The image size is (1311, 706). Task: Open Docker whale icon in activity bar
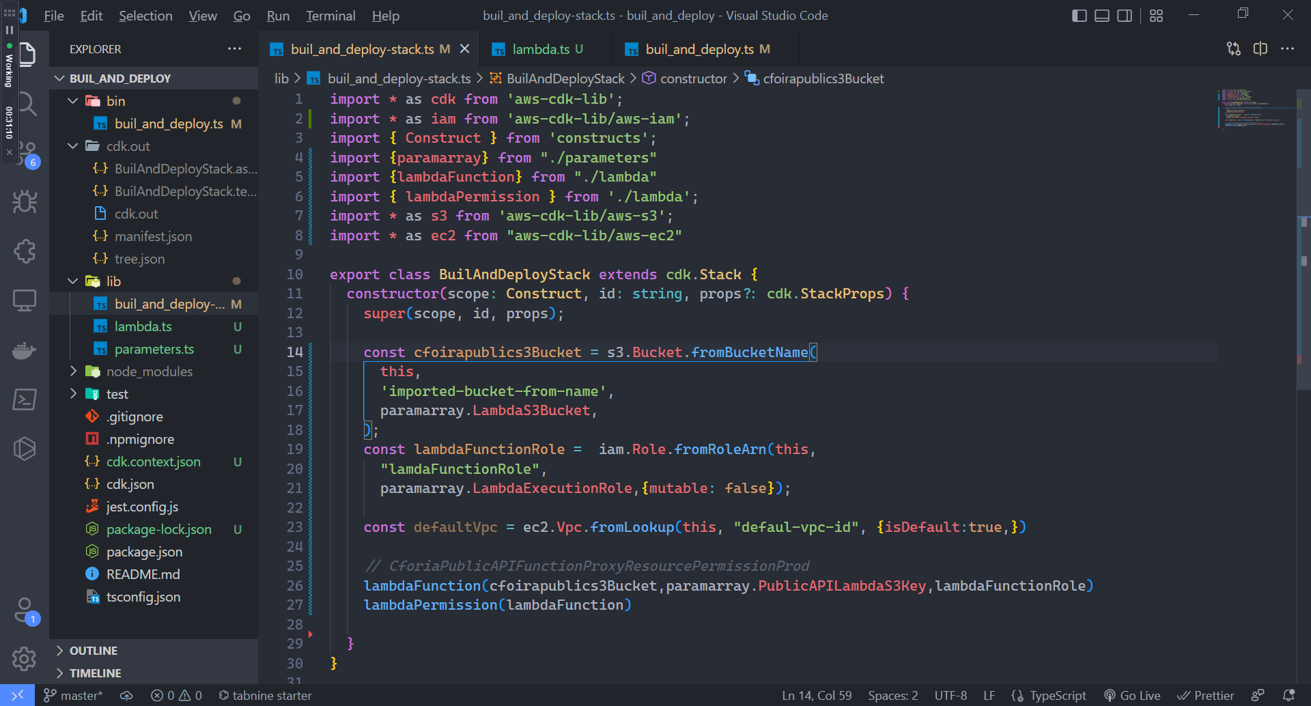[x=25, y=350]
